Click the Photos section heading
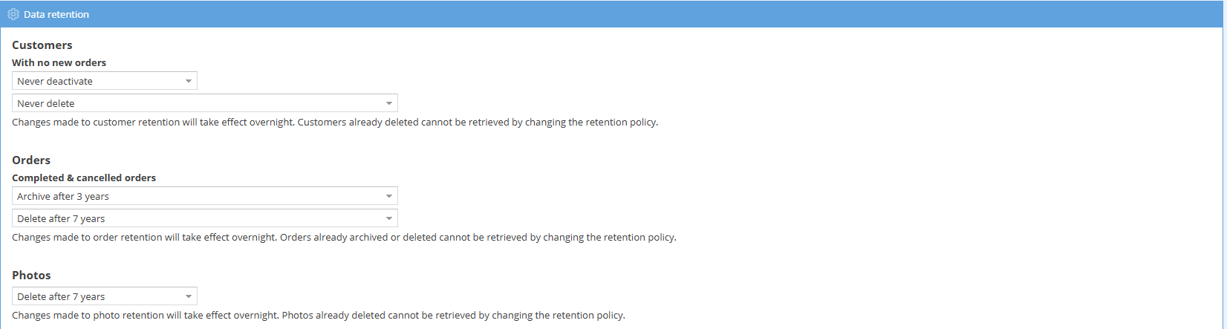The height and width of the screenshot is (329, 1227). [31, 276]
